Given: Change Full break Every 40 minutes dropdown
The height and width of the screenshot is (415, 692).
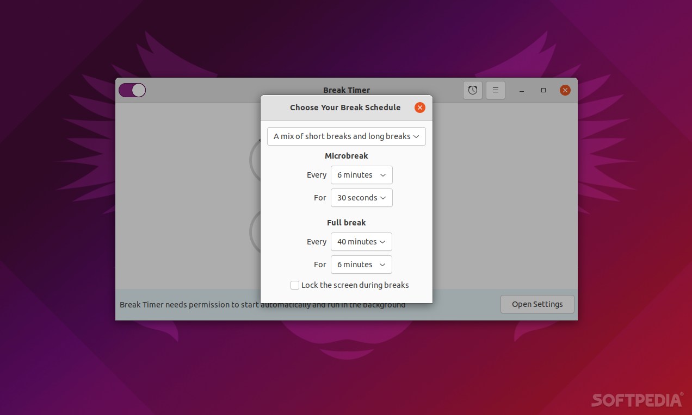Looking at the screenshot, I should tap(361, 242).
